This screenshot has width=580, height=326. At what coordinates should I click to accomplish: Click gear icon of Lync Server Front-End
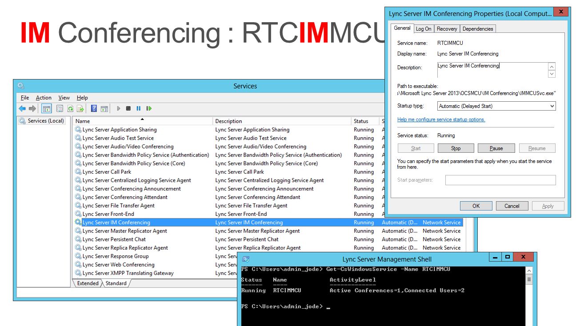78,214
